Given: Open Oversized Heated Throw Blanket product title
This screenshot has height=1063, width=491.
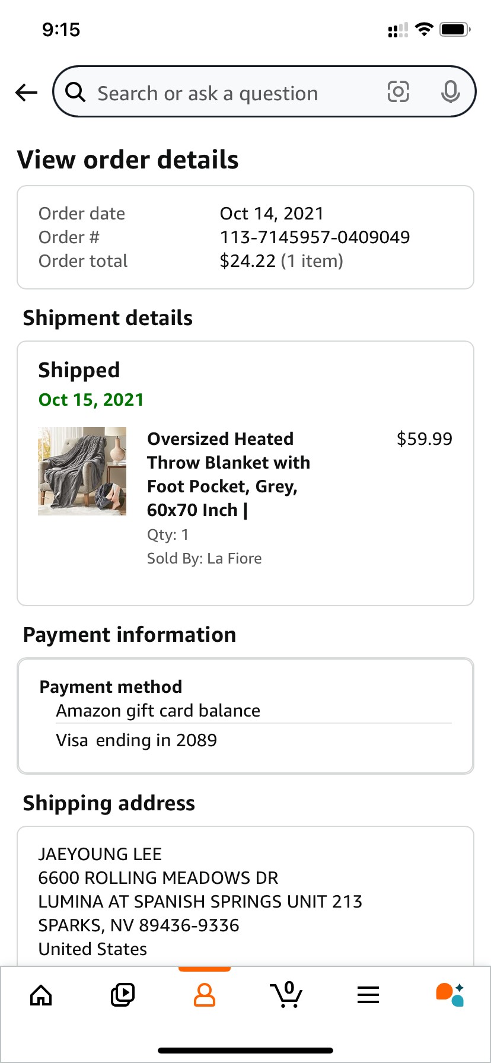Looking at the screenshot, I should (229, 474).
